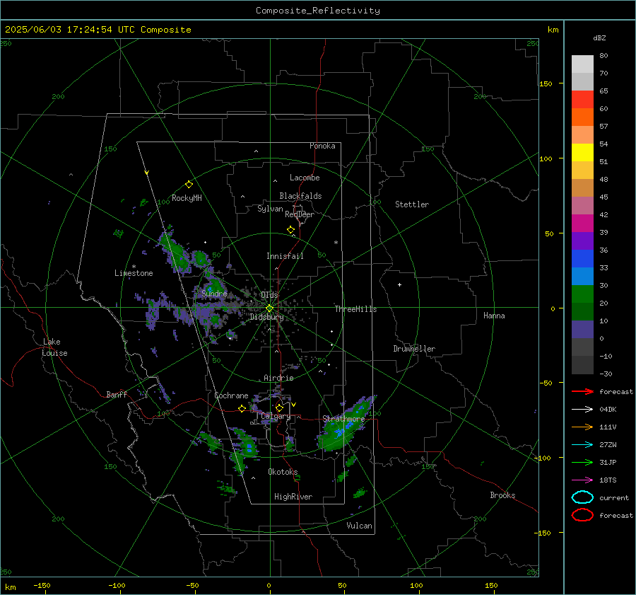Select the 20 dBZ green color swatch

[x=582, y=294]
